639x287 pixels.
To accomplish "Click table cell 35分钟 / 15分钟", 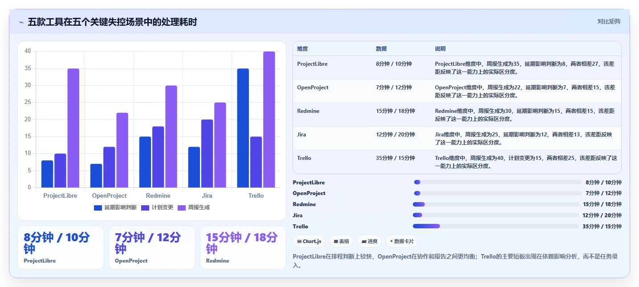I will 395,158.
